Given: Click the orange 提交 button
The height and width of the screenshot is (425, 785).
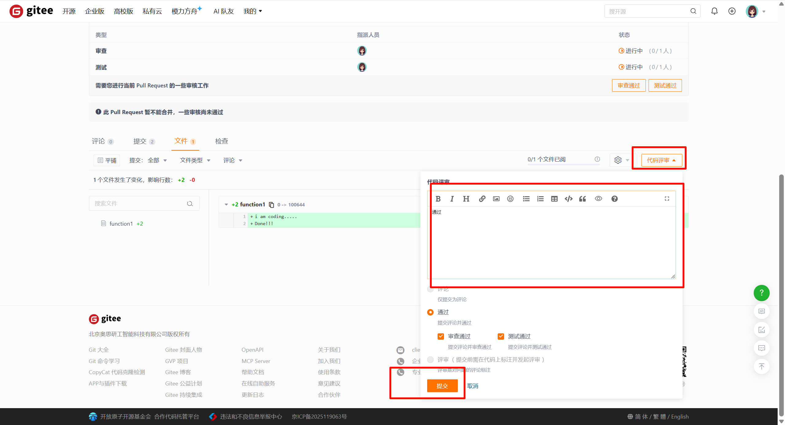Looking at the screenshot, I should pyautogui.click(x=442, y=386).
